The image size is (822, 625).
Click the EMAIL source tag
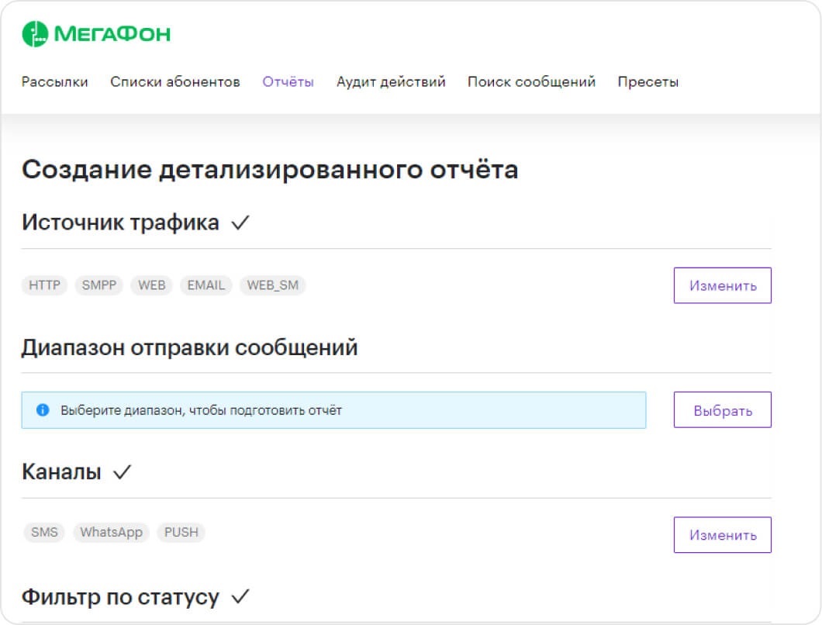[206, 285]
